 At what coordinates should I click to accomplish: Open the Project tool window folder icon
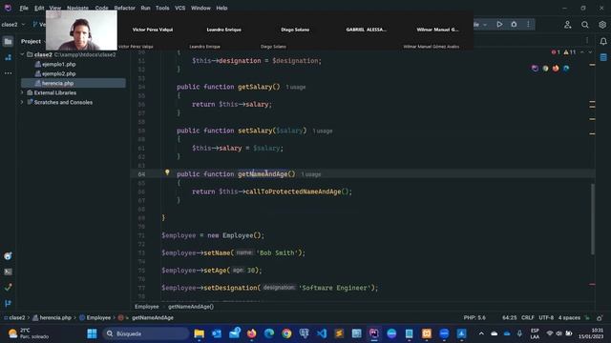coord(8,41)
